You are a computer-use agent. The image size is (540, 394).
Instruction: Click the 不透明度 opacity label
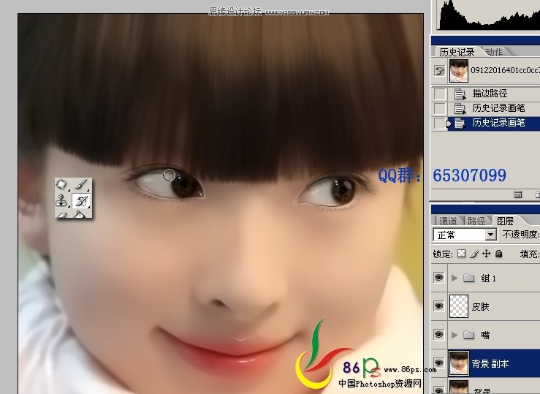(521, 235)
